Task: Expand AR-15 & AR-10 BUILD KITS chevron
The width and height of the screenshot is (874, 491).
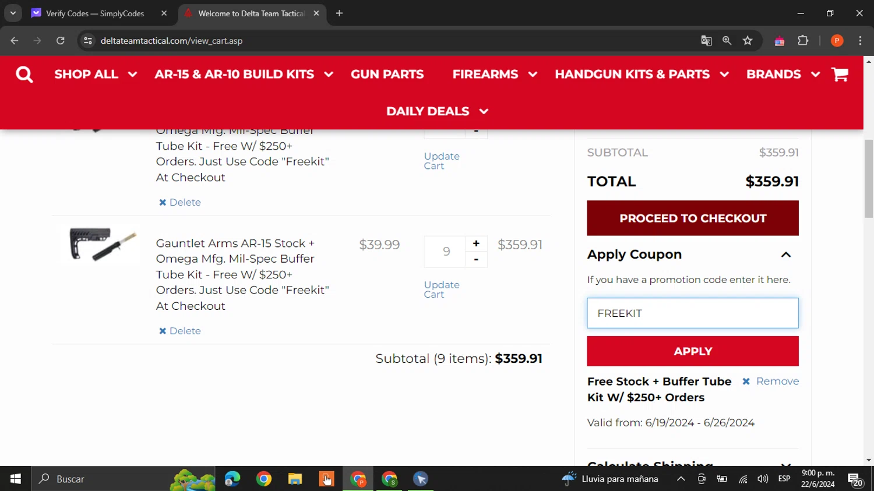Action: (329, 75)
